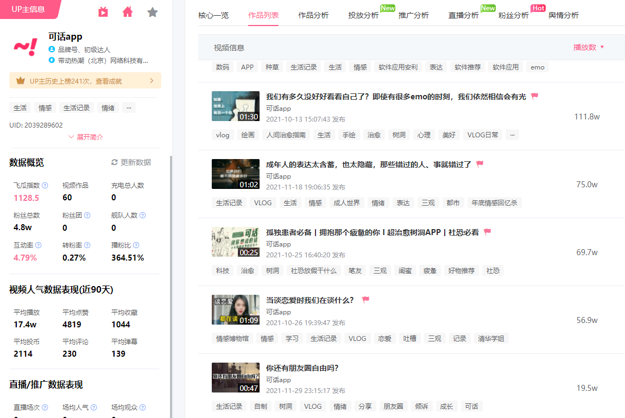Click the blue brand account badge icon
This screenshot has width=625, height=418.
coord(52,49)
